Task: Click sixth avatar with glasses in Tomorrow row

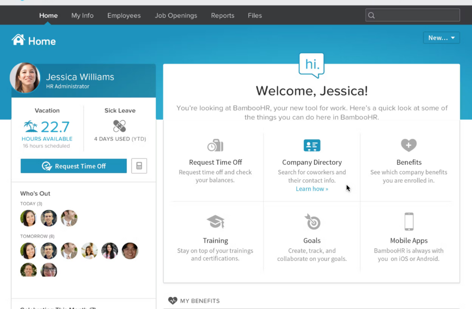Action: 130,250
